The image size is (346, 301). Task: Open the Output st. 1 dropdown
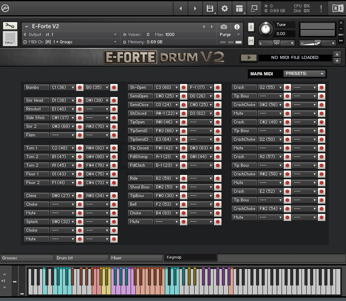pos(70,35)
